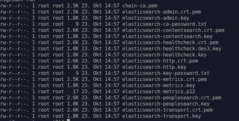Click elasticsearch-http.crt.pem filename
The width and height of the screenshot is (239, 121).
tap(160, 61)
